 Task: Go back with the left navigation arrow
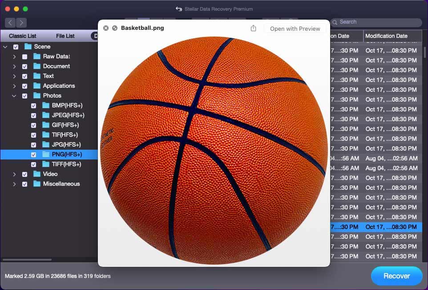tap(10, 22)
